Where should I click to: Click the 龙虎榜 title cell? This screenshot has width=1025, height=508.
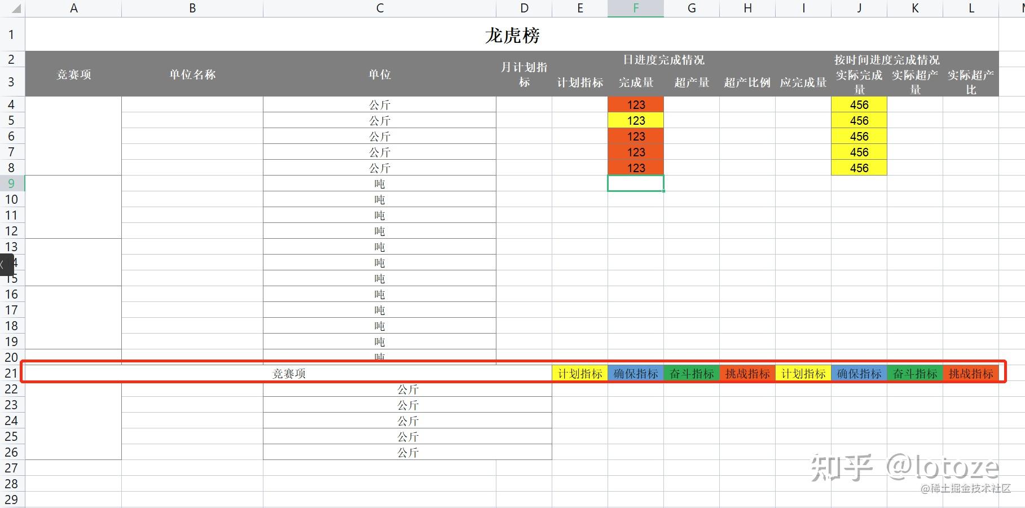(x=514, y=35)
